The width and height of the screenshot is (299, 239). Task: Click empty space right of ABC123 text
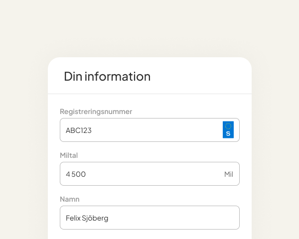(159, 130)
